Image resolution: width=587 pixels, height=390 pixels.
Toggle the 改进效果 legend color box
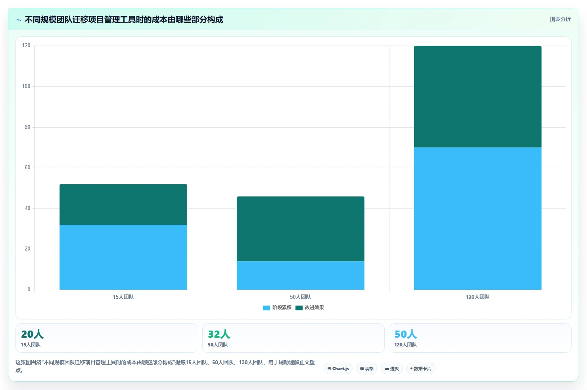click(299, 308)
